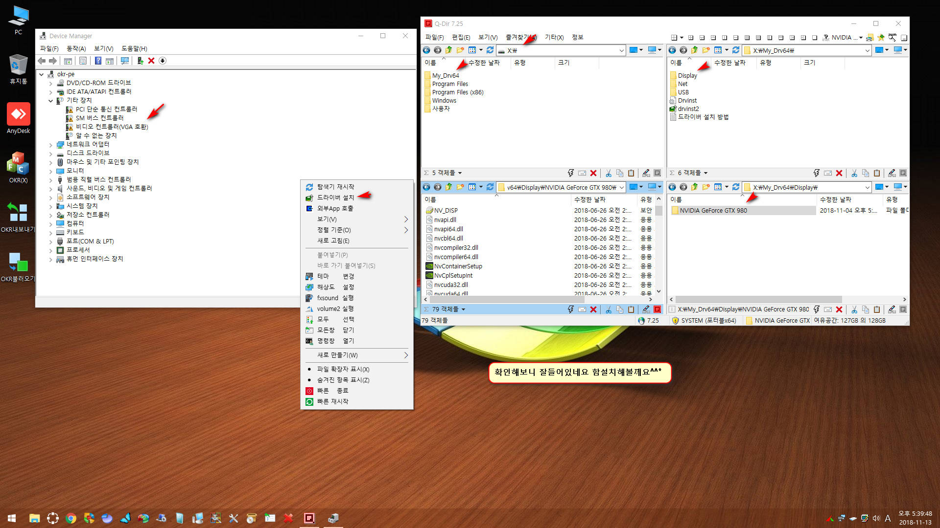Collapse the okr-pe root node
The width and height of the screenshot is (940, 528).
(42, 74)
